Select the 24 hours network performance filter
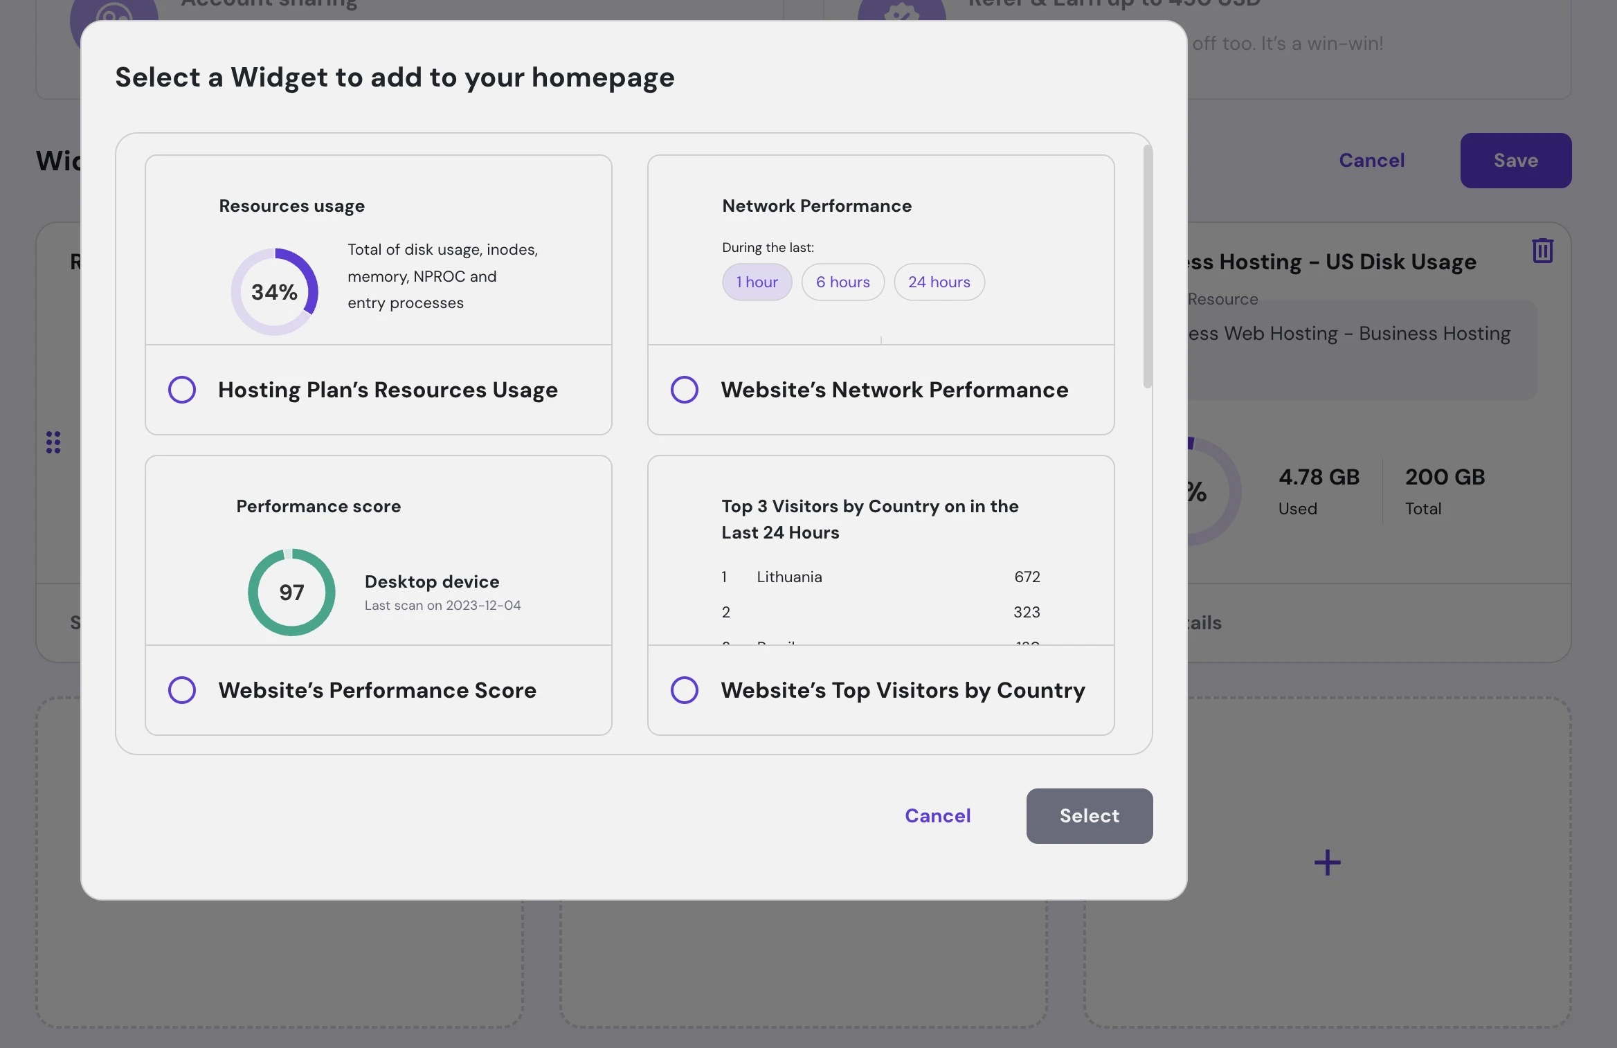 [939, 280]
